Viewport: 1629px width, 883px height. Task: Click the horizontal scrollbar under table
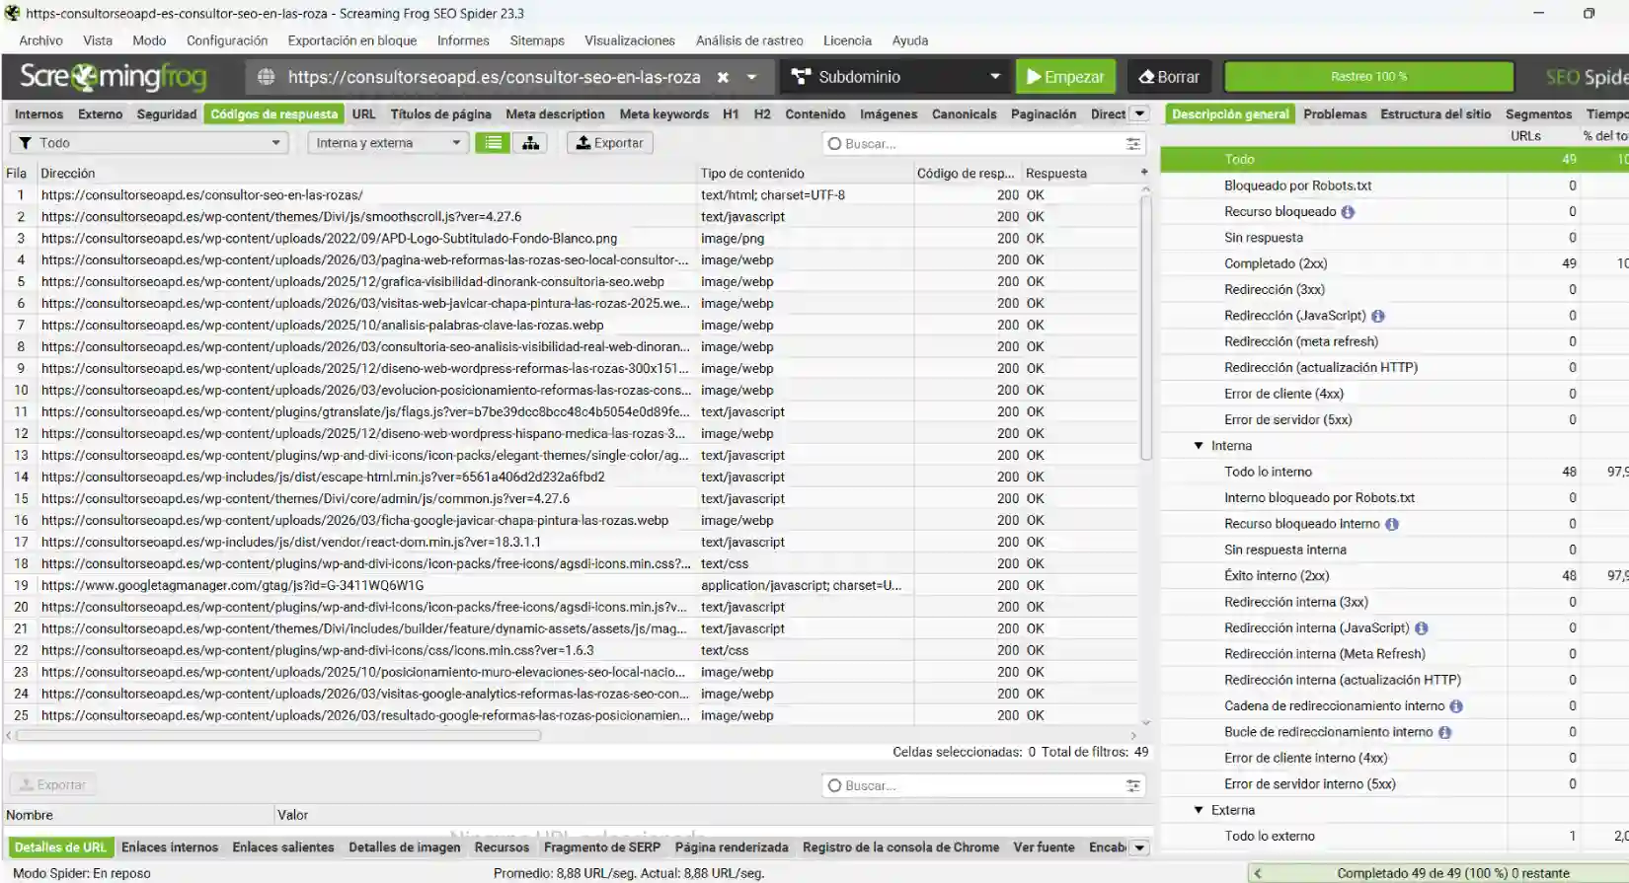(x=278, y=735)
